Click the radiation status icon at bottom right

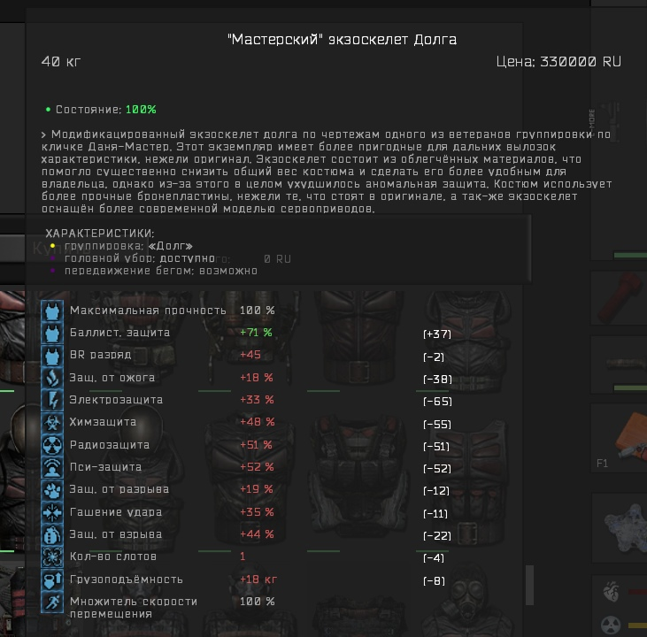pyautogui.click(x=611, y=625)
